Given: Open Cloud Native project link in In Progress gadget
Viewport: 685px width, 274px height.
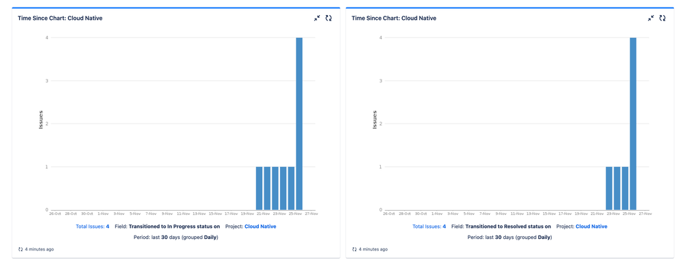Looking at the screenshot, I should click(x=260, y=227).
